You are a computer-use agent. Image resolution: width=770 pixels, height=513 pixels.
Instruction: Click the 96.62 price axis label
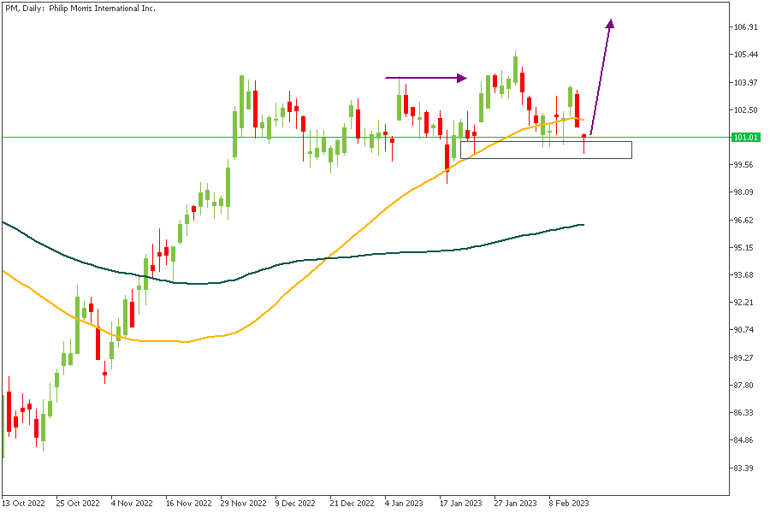tap(746, 221)
